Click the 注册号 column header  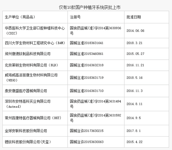tap(75, 17)
